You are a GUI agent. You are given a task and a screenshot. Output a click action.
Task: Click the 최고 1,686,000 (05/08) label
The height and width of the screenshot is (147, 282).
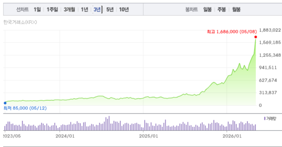coord(232,32)
